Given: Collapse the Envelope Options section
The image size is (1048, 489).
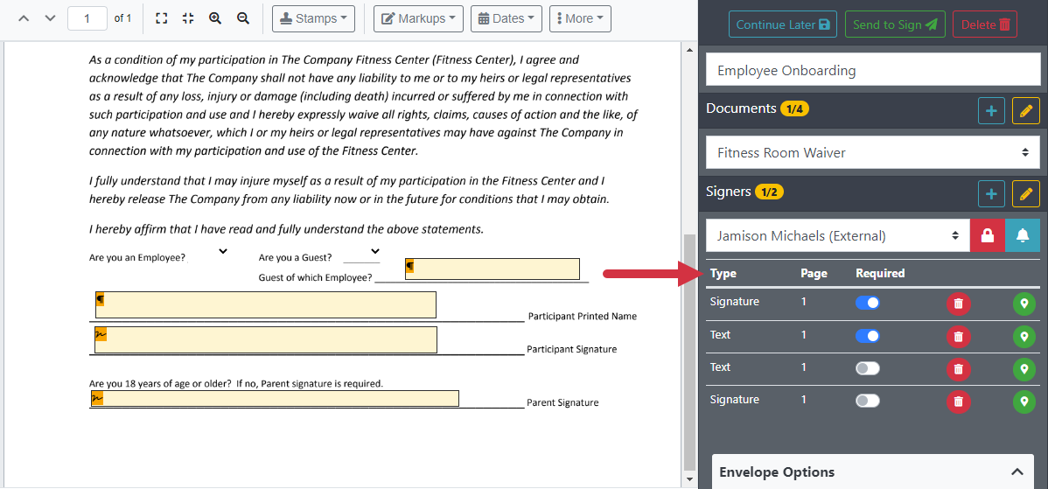Looking at the screenshot, I should coord(1017,472).
